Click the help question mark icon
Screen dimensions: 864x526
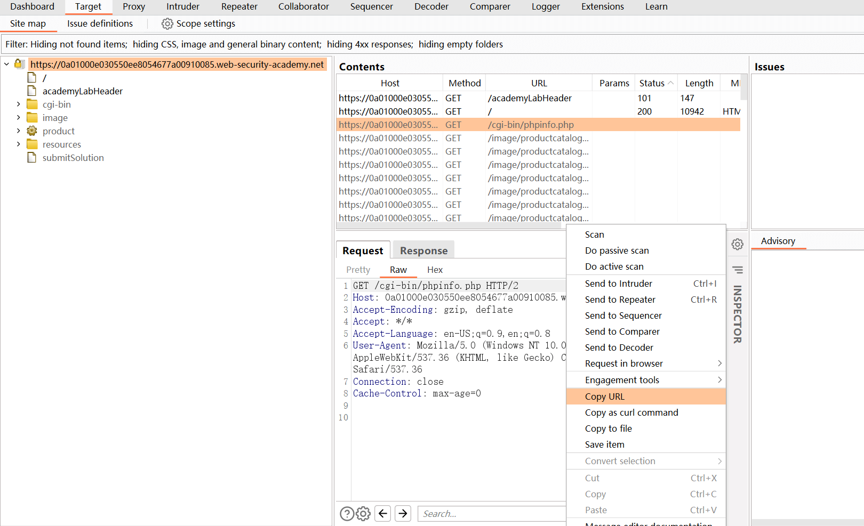(x=347, y=514)
